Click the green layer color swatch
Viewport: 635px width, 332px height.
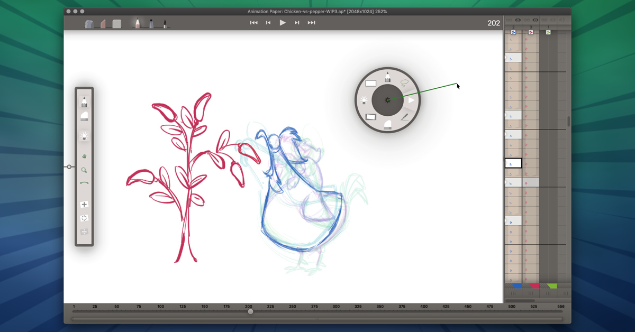click(552, 286)
